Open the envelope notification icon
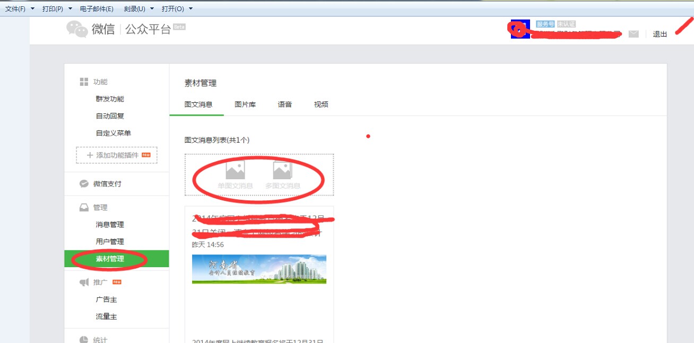The height and width of the screenshot is (343, 694). click(634, 33)
